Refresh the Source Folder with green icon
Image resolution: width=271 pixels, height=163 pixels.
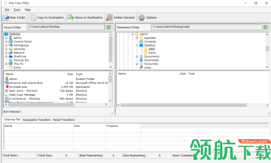[108, 27]
